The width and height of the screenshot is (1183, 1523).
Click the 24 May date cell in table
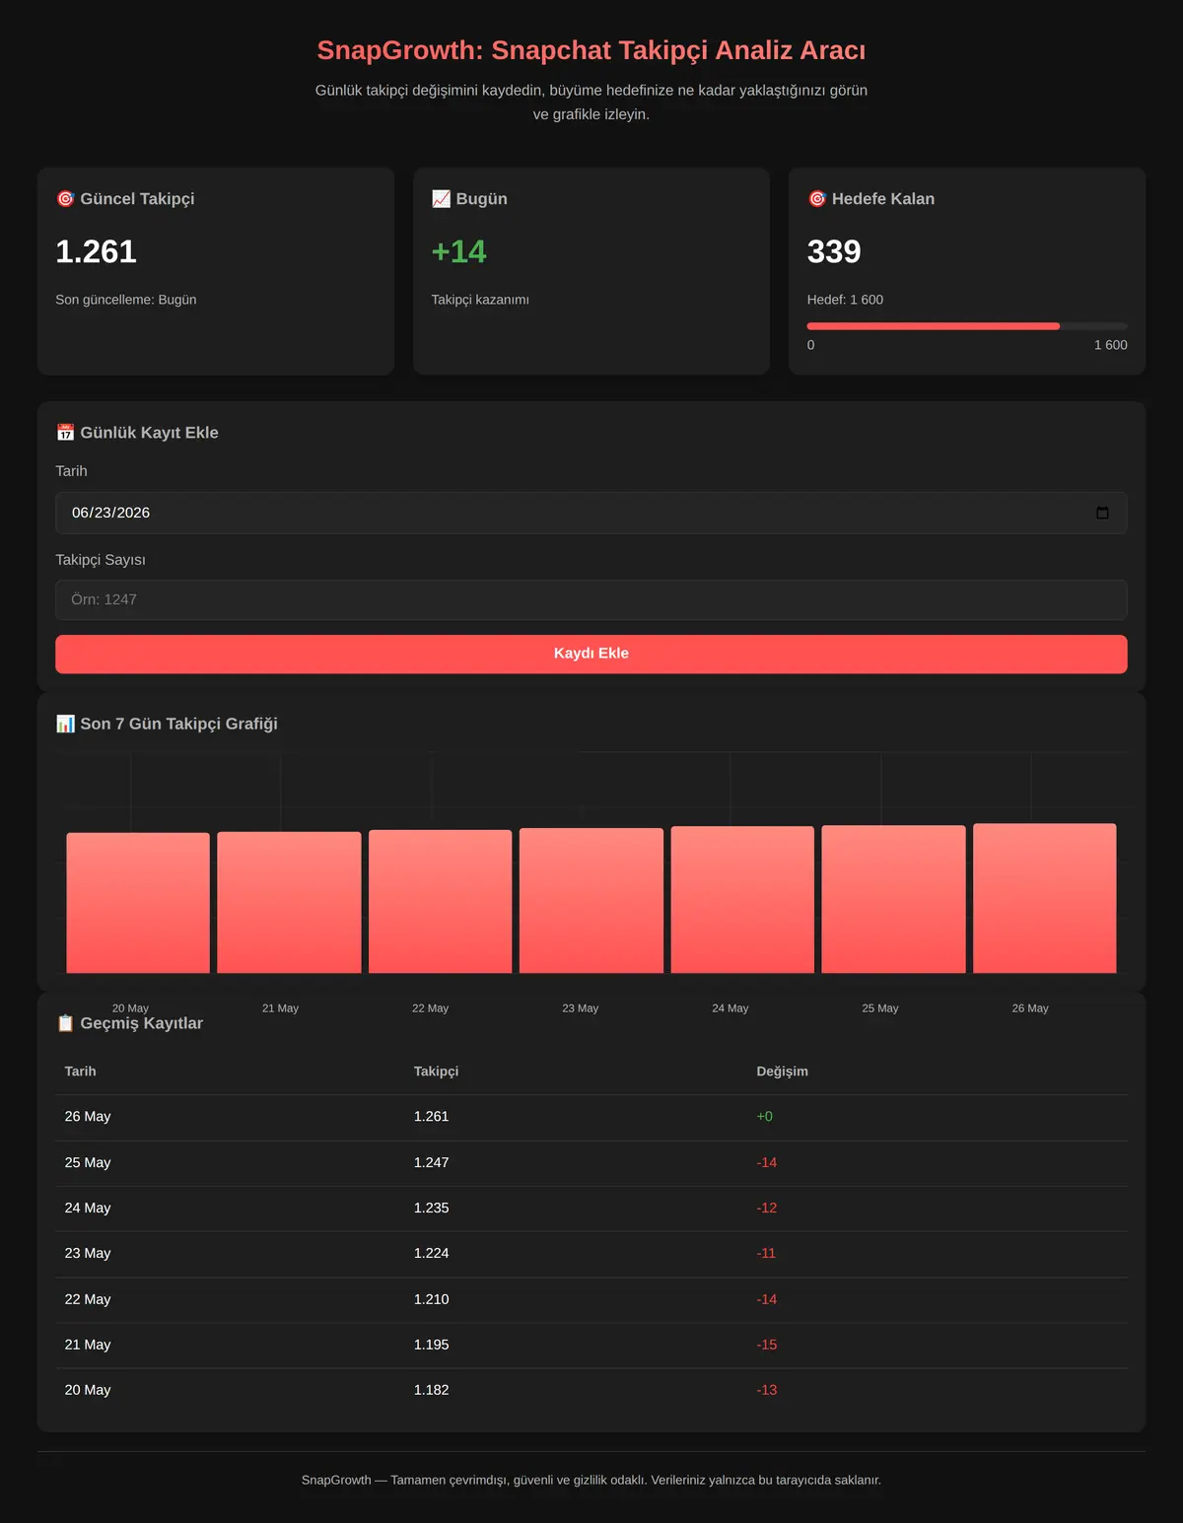[x=88, y=1209]
